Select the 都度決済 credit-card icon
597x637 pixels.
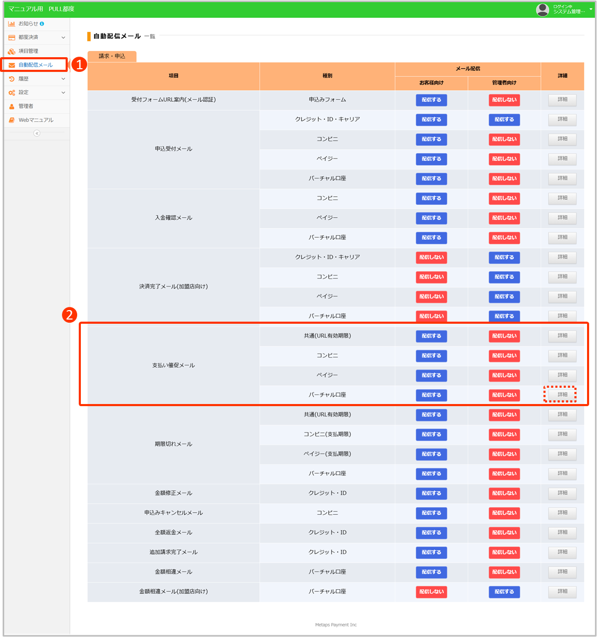[11, 37]
